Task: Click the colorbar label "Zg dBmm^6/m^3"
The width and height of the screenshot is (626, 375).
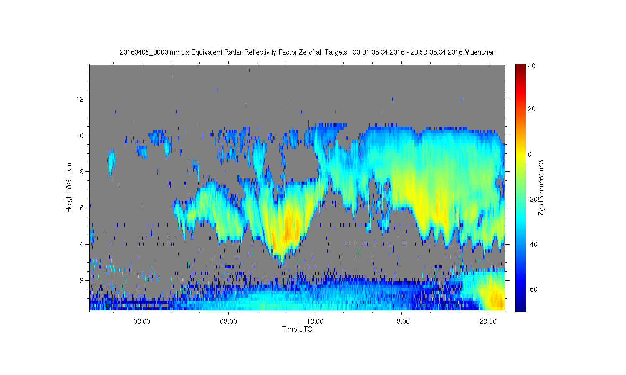Action: [541, 187]
